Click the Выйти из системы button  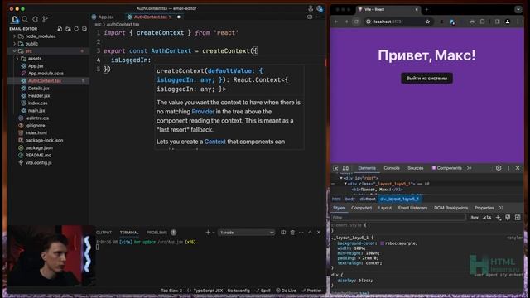pos(426,78)
